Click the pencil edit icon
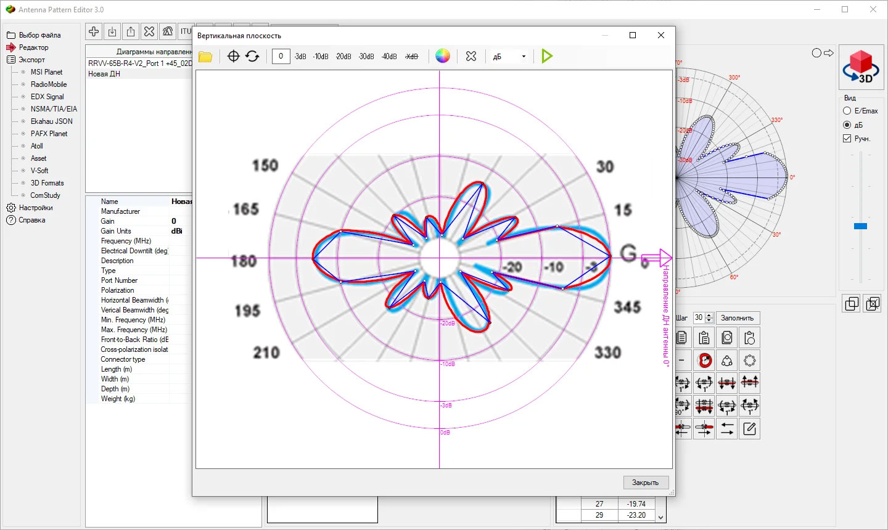This screenshot has height=530, width=888. click(x=749, y=429)
